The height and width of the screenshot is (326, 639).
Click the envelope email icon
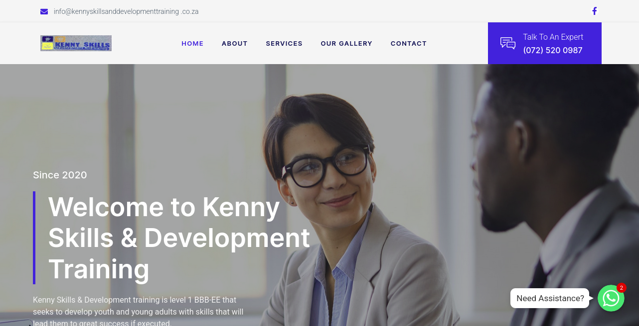[44, 11]
